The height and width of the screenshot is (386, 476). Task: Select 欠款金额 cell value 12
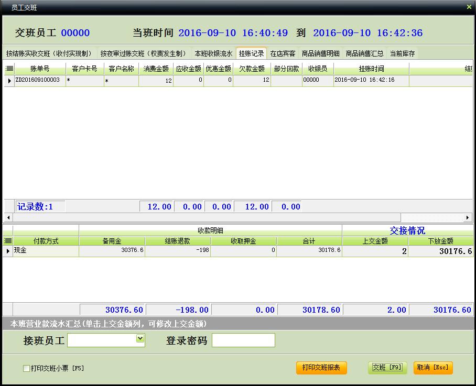(252, 81)
